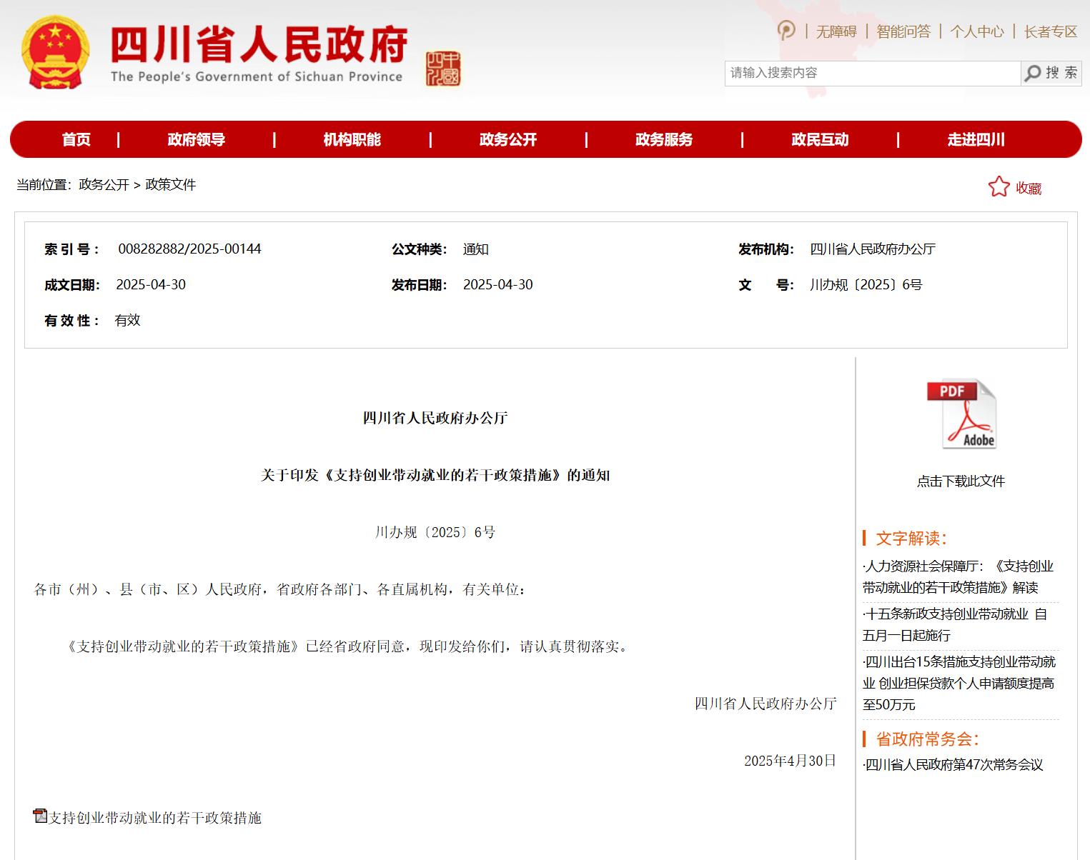Switch to 长者专区 senior mode

[x=1050, y=31]
